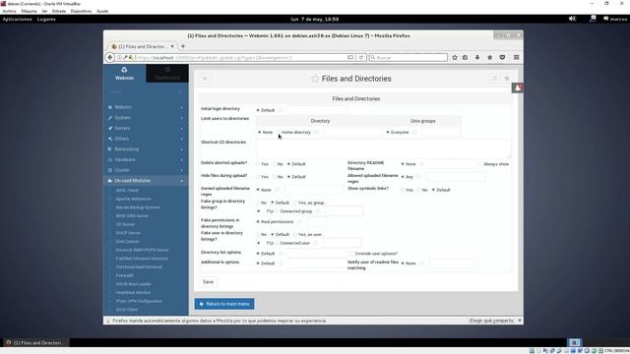Viewport: 630px width, 354px height.
Task: Check the Always show checkbox
Action: click(480, 164)
